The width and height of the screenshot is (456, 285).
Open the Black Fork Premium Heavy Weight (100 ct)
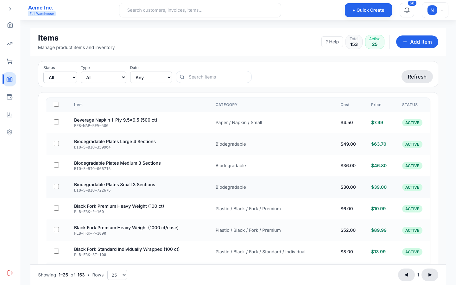pos(119,206)
